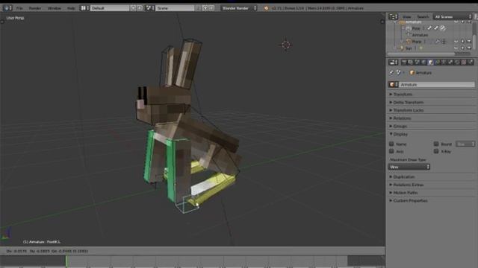Select the Armature data row under Pose

click(420, 35)
